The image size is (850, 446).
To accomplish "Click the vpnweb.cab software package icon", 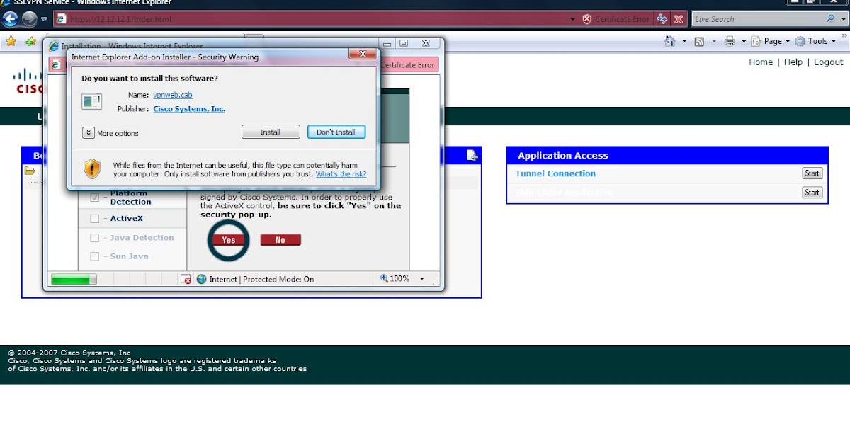I will 91,101.
